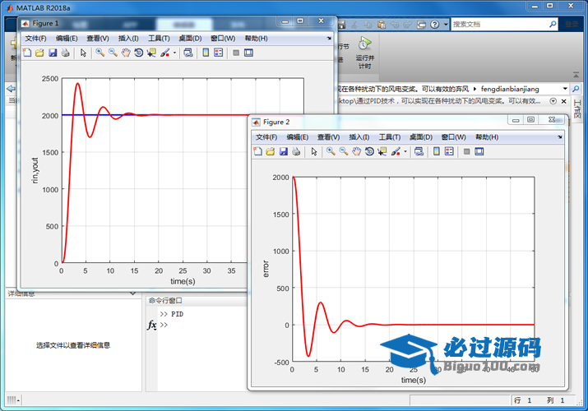Click New Figure icon in Figure 2 toolbar
This screenshot has height=411, width=588.
point(257,151)
